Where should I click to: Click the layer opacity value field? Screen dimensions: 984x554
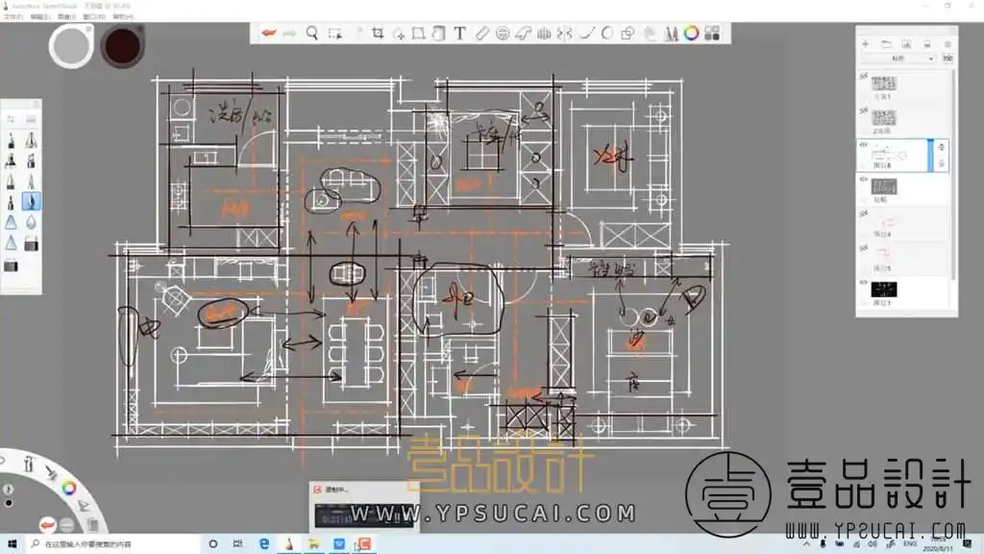[x=947, y=59]
